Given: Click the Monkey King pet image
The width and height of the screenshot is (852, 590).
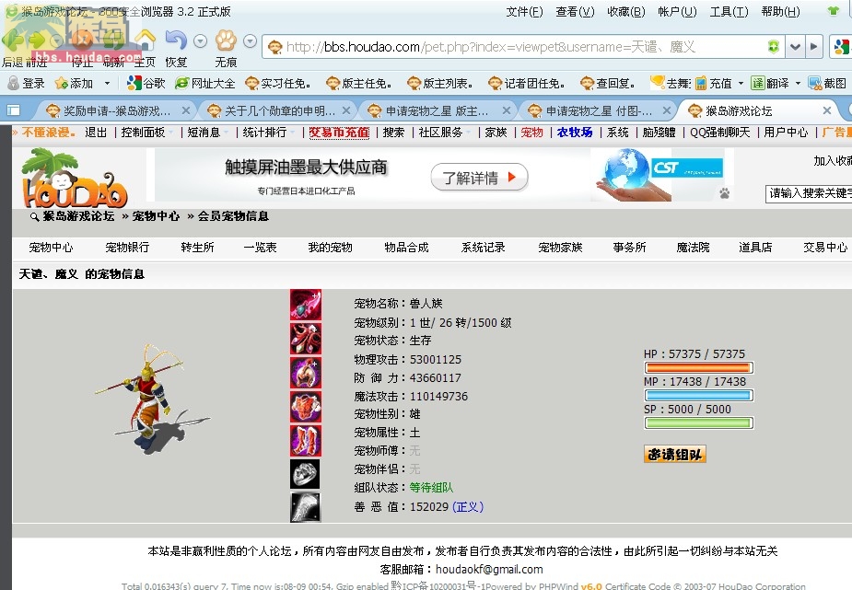Looking at the screenshot, I should coord(152,399).
